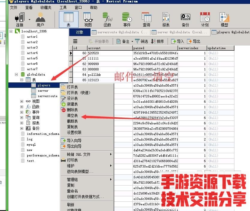
Task: Switch to the serverroute @globaldata tab
Action: coord(120,32)
